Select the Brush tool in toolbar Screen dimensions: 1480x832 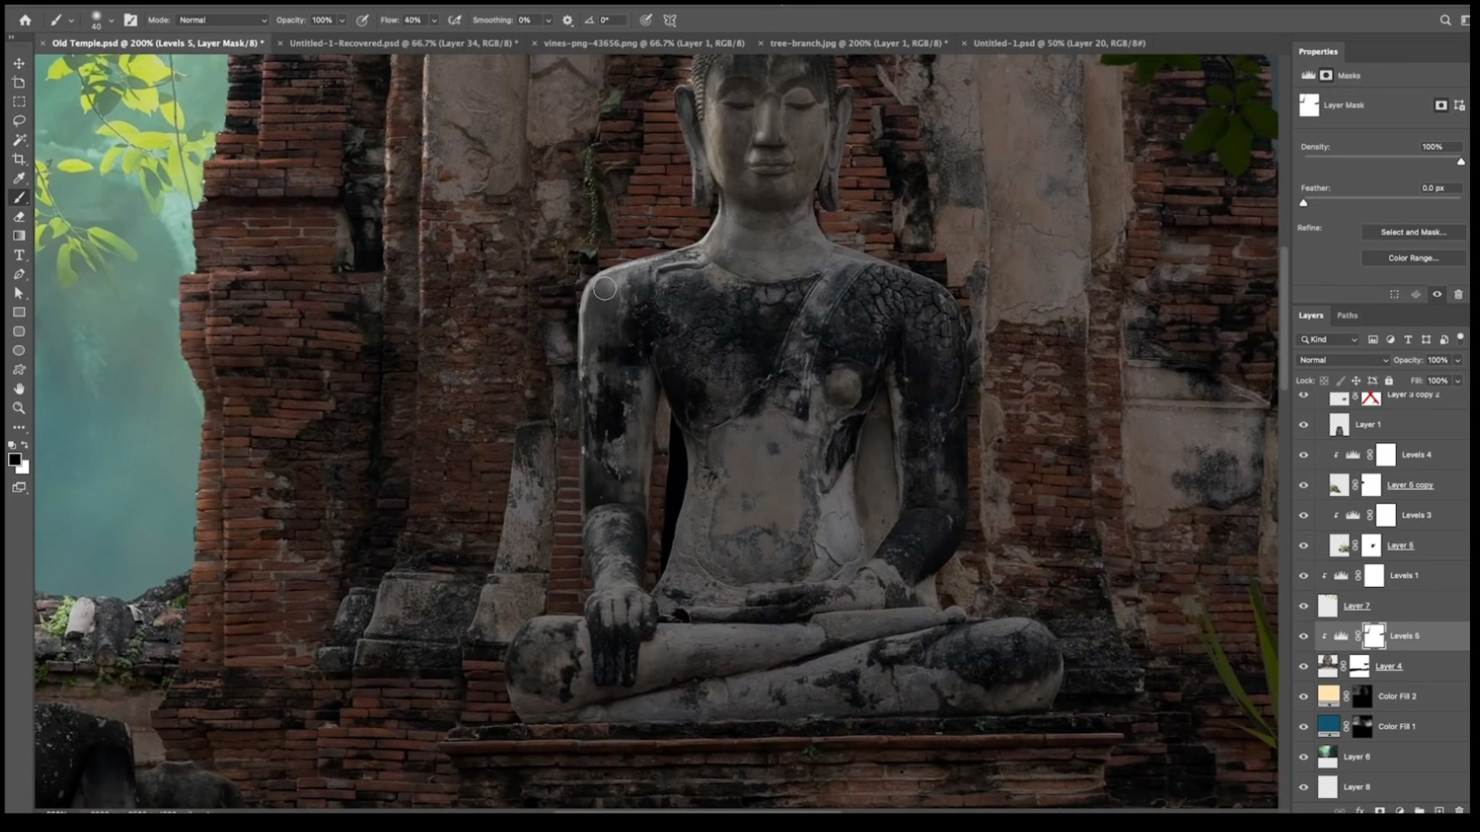point(19,198)
